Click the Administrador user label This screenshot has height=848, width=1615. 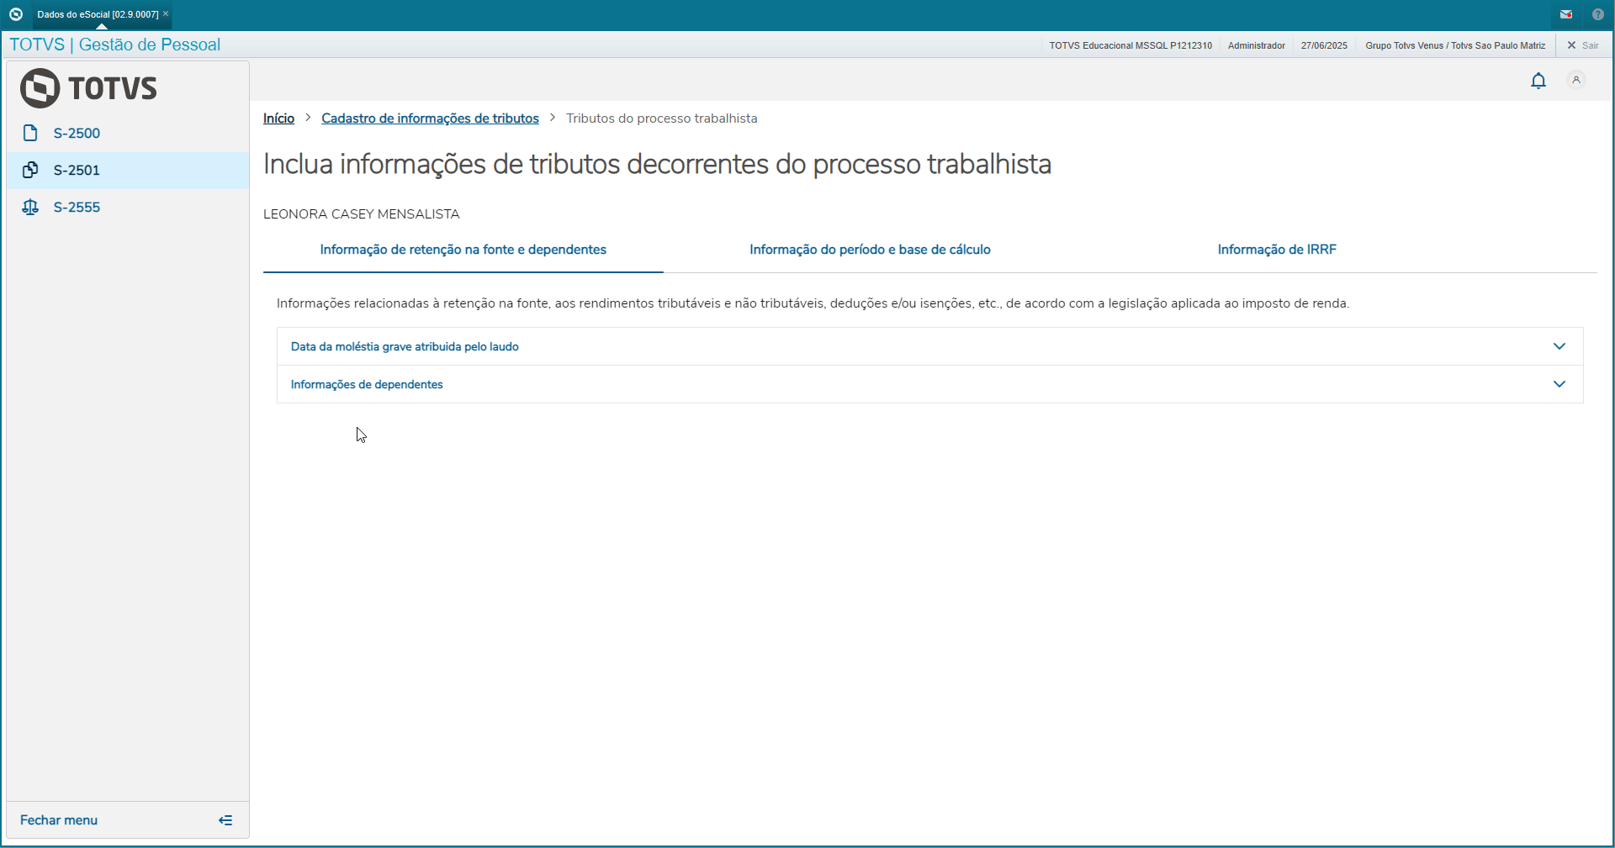pyautogui.click(x=1256, y=45)
